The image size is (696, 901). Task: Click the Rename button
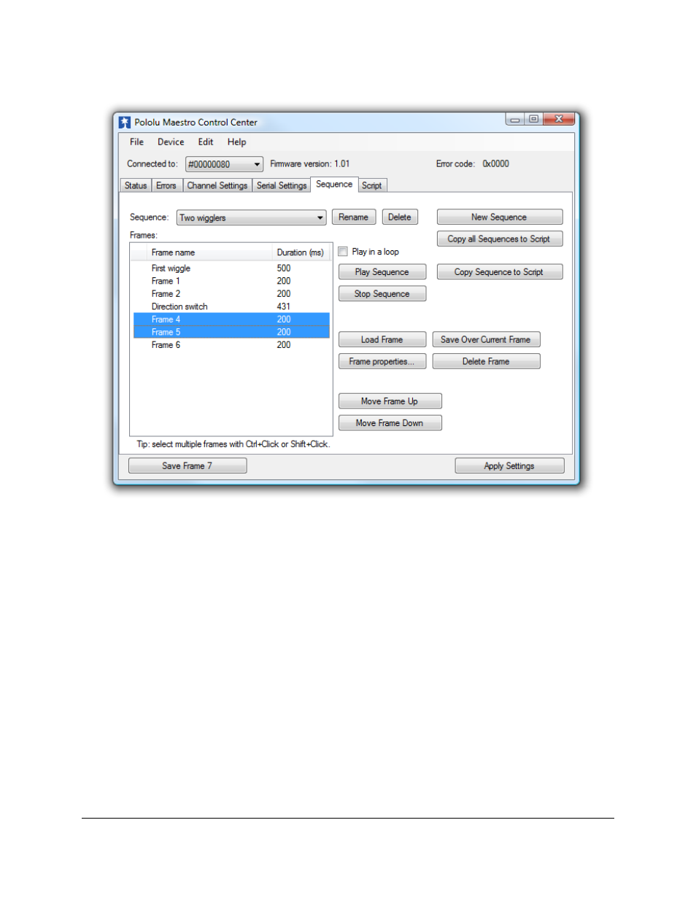tap(354, 217)
